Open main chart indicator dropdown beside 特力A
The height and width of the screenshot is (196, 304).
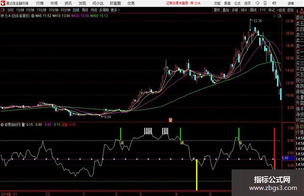[x=32, y=16]
